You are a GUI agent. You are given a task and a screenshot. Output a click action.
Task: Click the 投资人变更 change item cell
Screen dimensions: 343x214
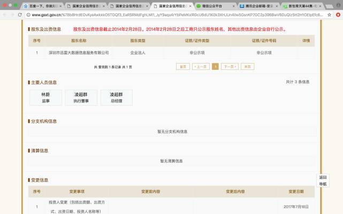click(77, 207)
